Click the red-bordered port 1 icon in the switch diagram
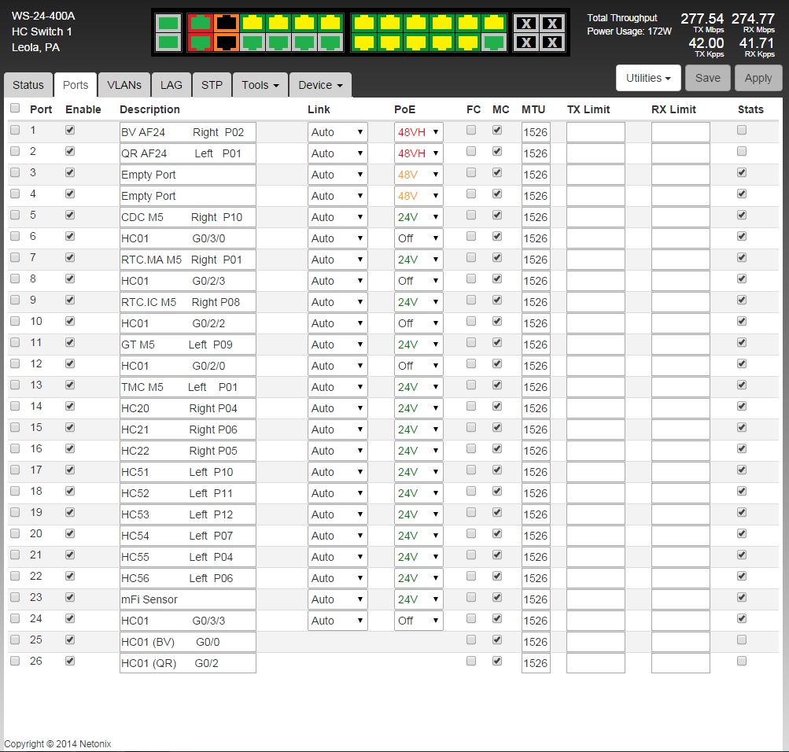The width and height of the screenshot is (789, 752). [201, 23]
